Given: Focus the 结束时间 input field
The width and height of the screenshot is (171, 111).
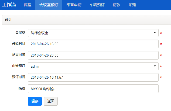Looking at the screenshot, I should point(93,55).
